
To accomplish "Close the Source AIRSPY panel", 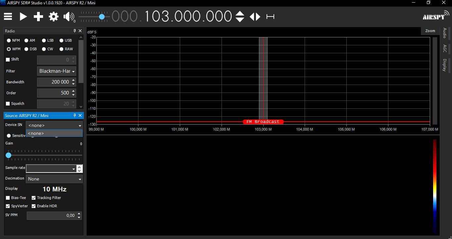I will click(x=80, y=115).
